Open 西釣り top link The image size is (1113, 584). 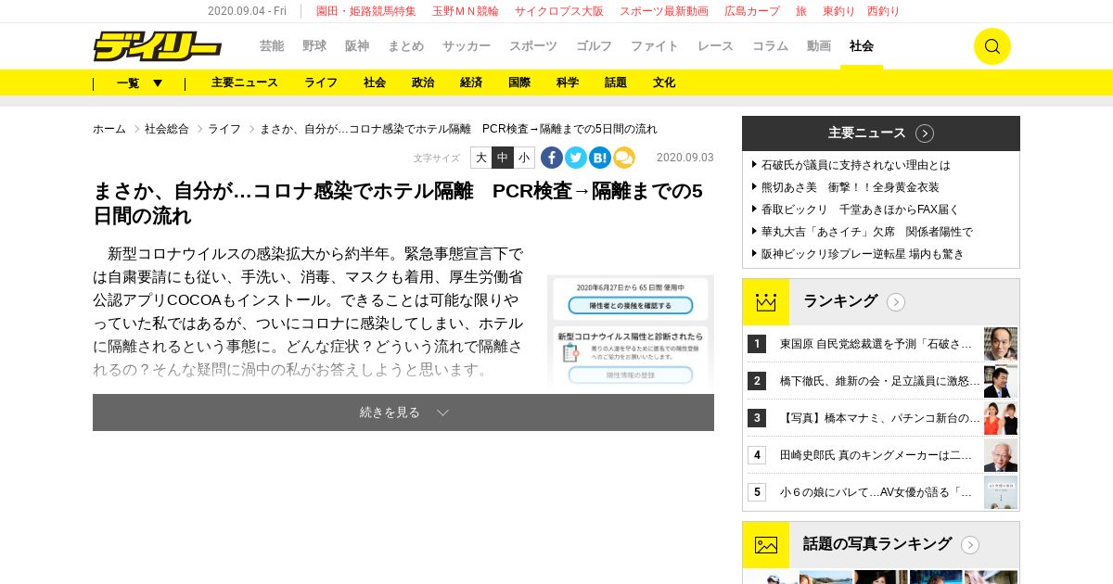pyautogui.click(x=884, y=11)
